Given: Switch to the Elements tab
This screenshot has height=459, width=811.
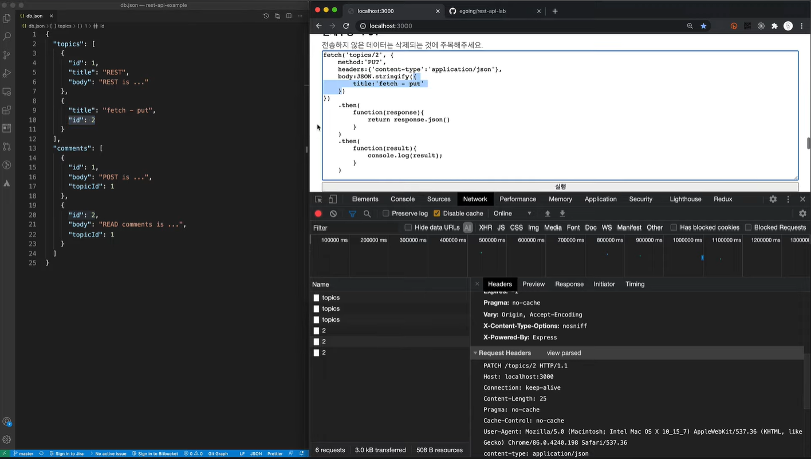Looking at the screenshot, I should click(x=365, y=199).
